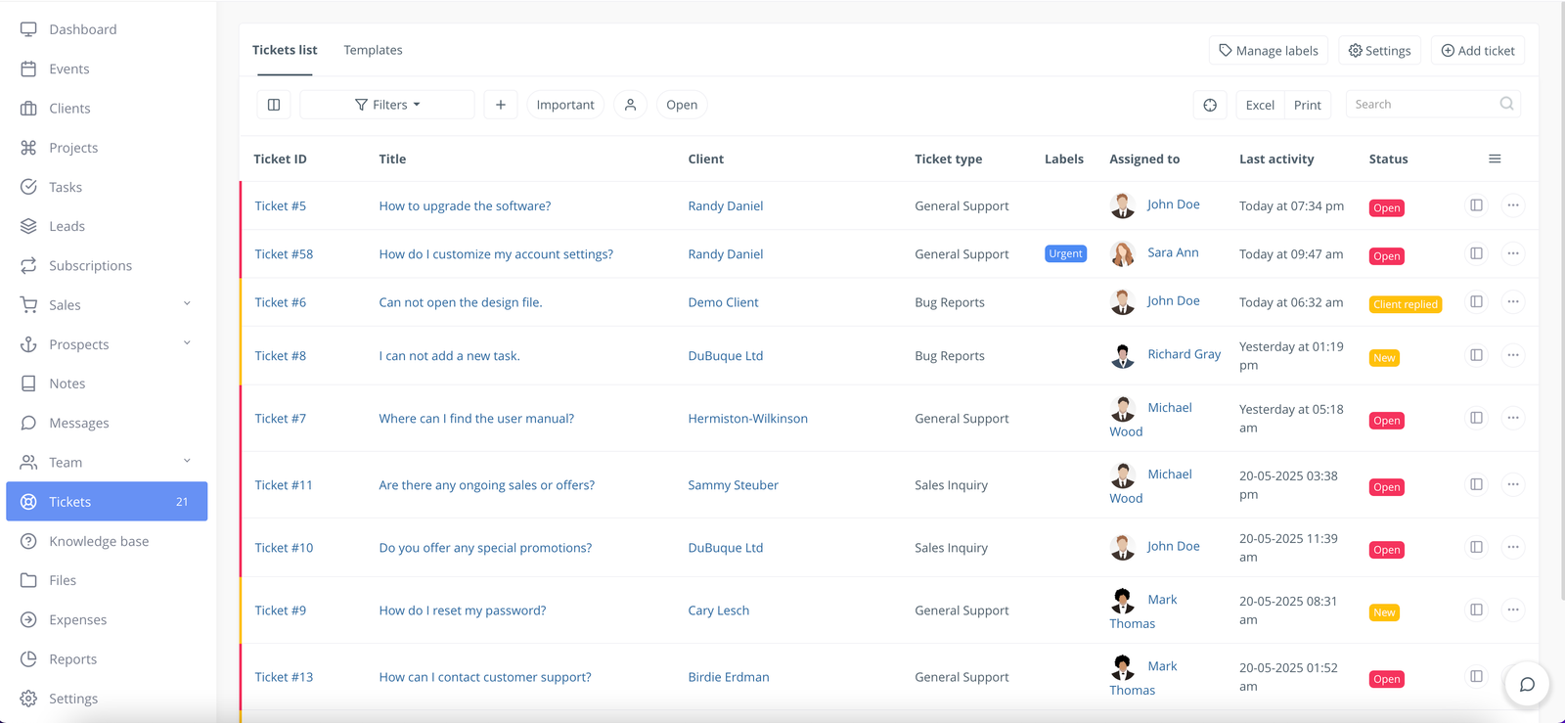Viewport: 1565px width, 723px height.
Task: Click the magnifier icon in the search box
Action: tap(1506, 104)
